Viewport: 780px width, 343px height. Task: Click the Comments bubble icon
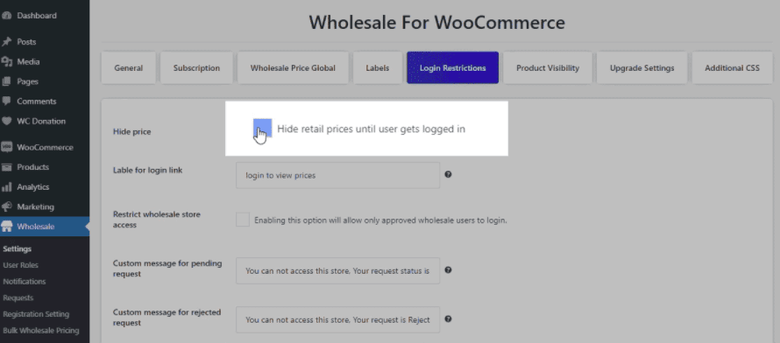(x=6, y=101)
